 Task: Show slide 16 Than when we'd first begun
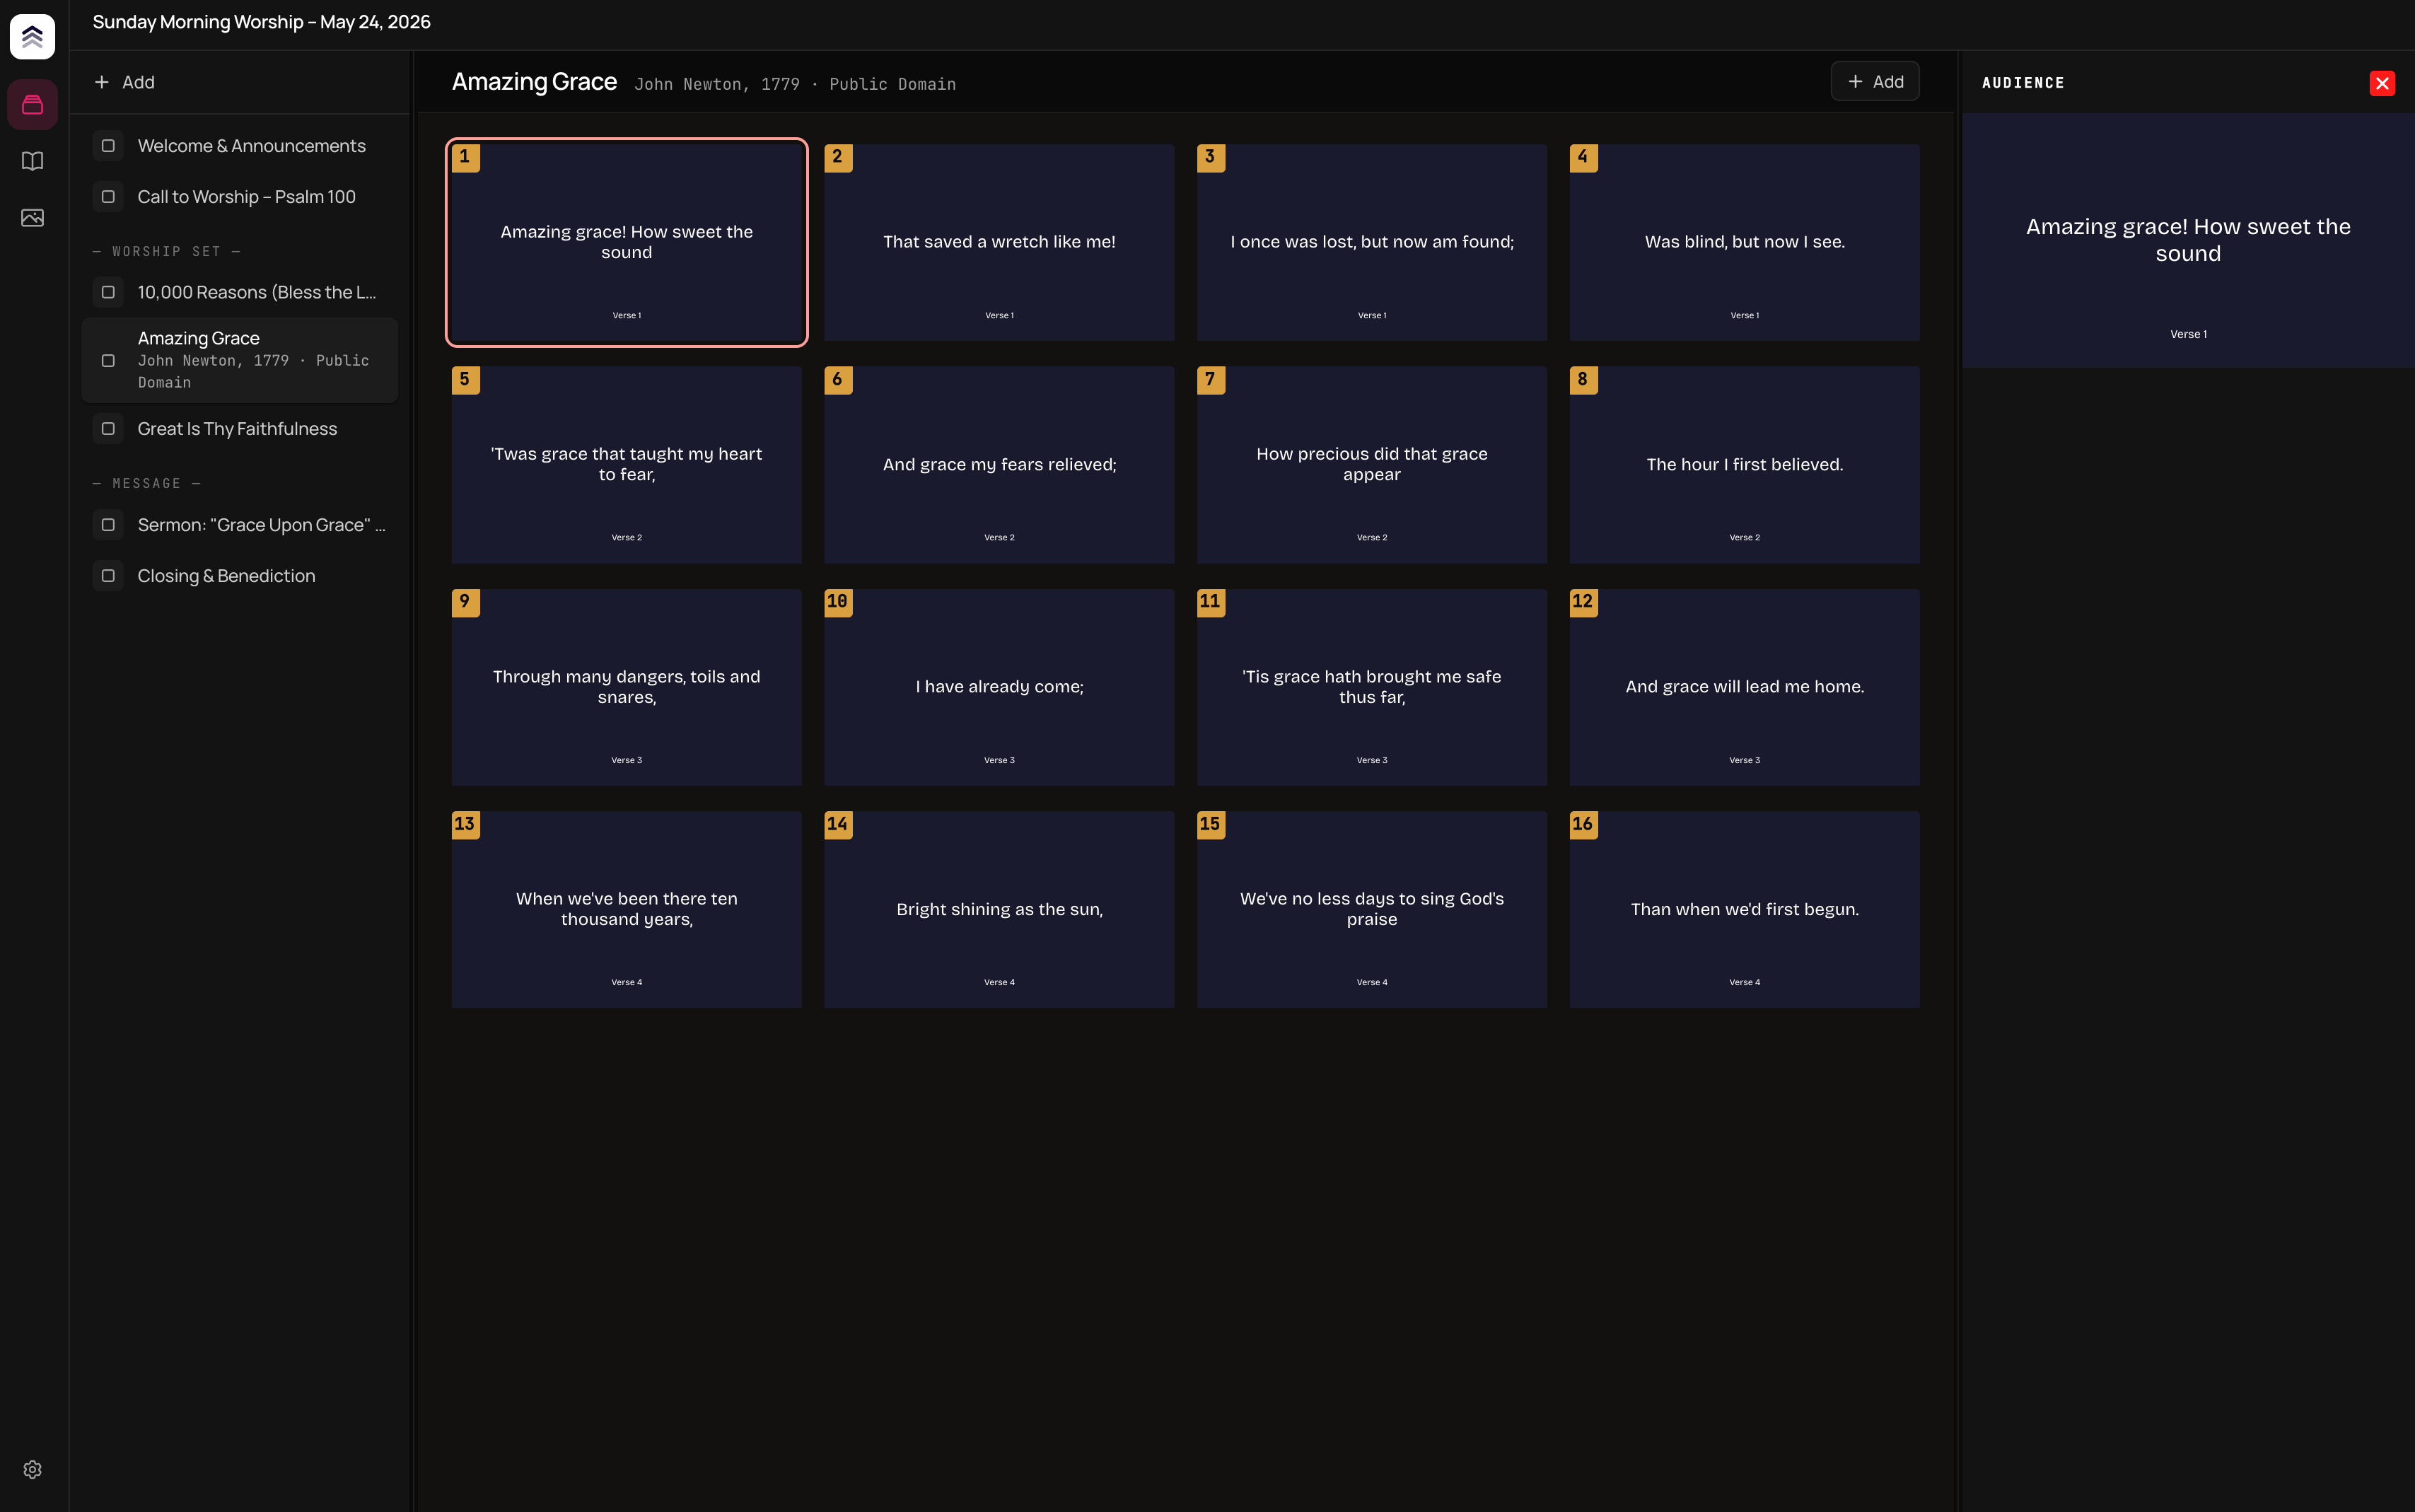point(1744,909)
